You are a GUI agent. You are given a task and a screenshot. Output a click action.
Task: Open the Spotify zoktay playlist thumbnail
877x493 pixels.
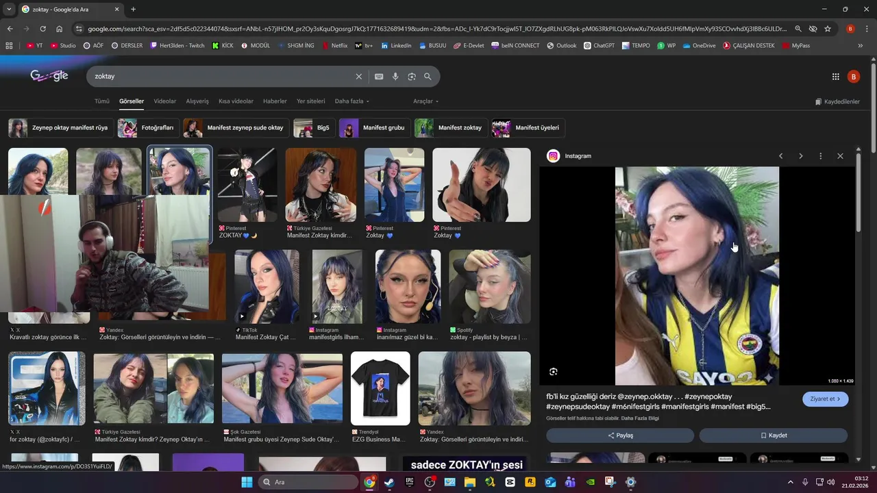489,286
